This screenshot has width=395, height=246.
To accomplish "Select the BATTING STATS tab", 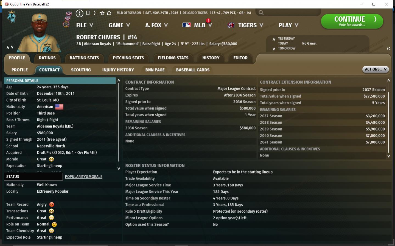I will (x=84, y=58).
